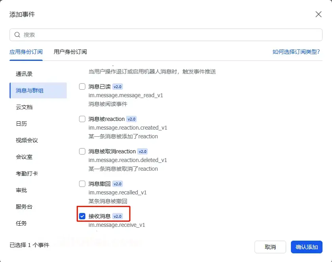This screenshot has height=262, width=332.
Task: Select 通讯录 category in sidebar
Action: pos(24,74)
